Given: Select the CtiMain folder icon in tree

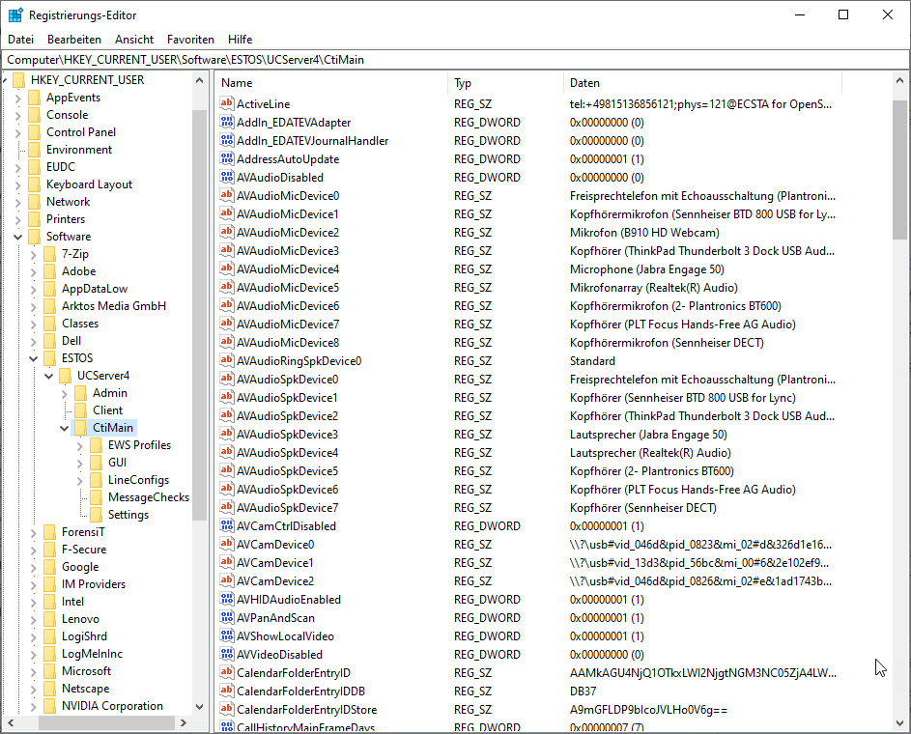Looking at the screenshot, I should pos(80,428).
